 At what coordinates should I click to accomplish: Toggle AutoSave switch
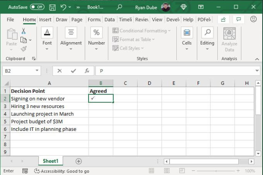(x=37, y=7)
